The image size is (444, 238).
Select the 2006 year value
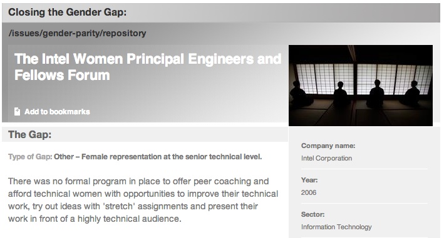click(309, 192)
